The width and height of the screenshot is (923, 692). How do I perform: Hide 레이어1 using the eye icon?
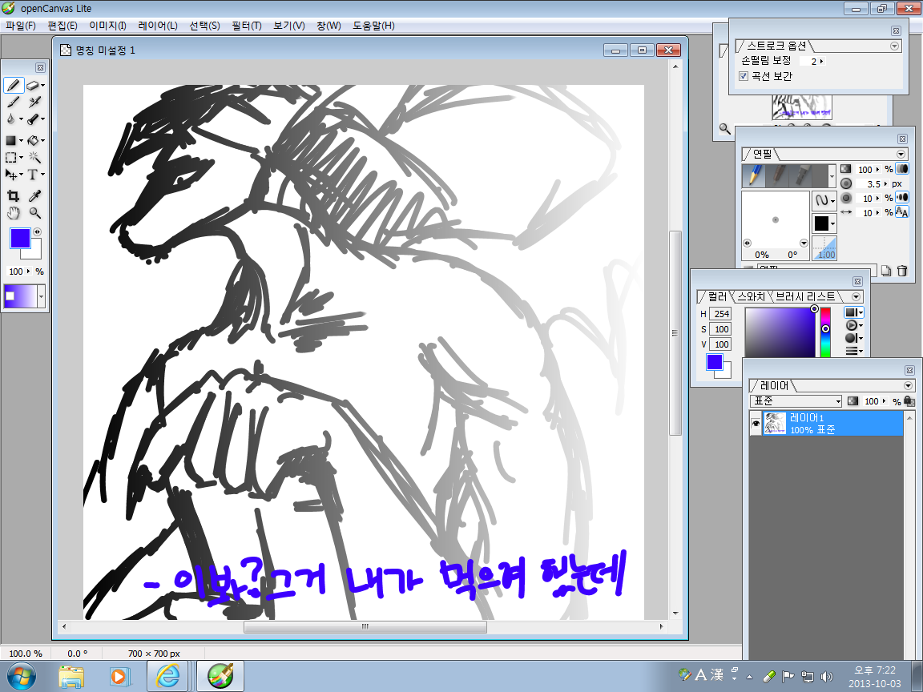click(x=755, y=423)
